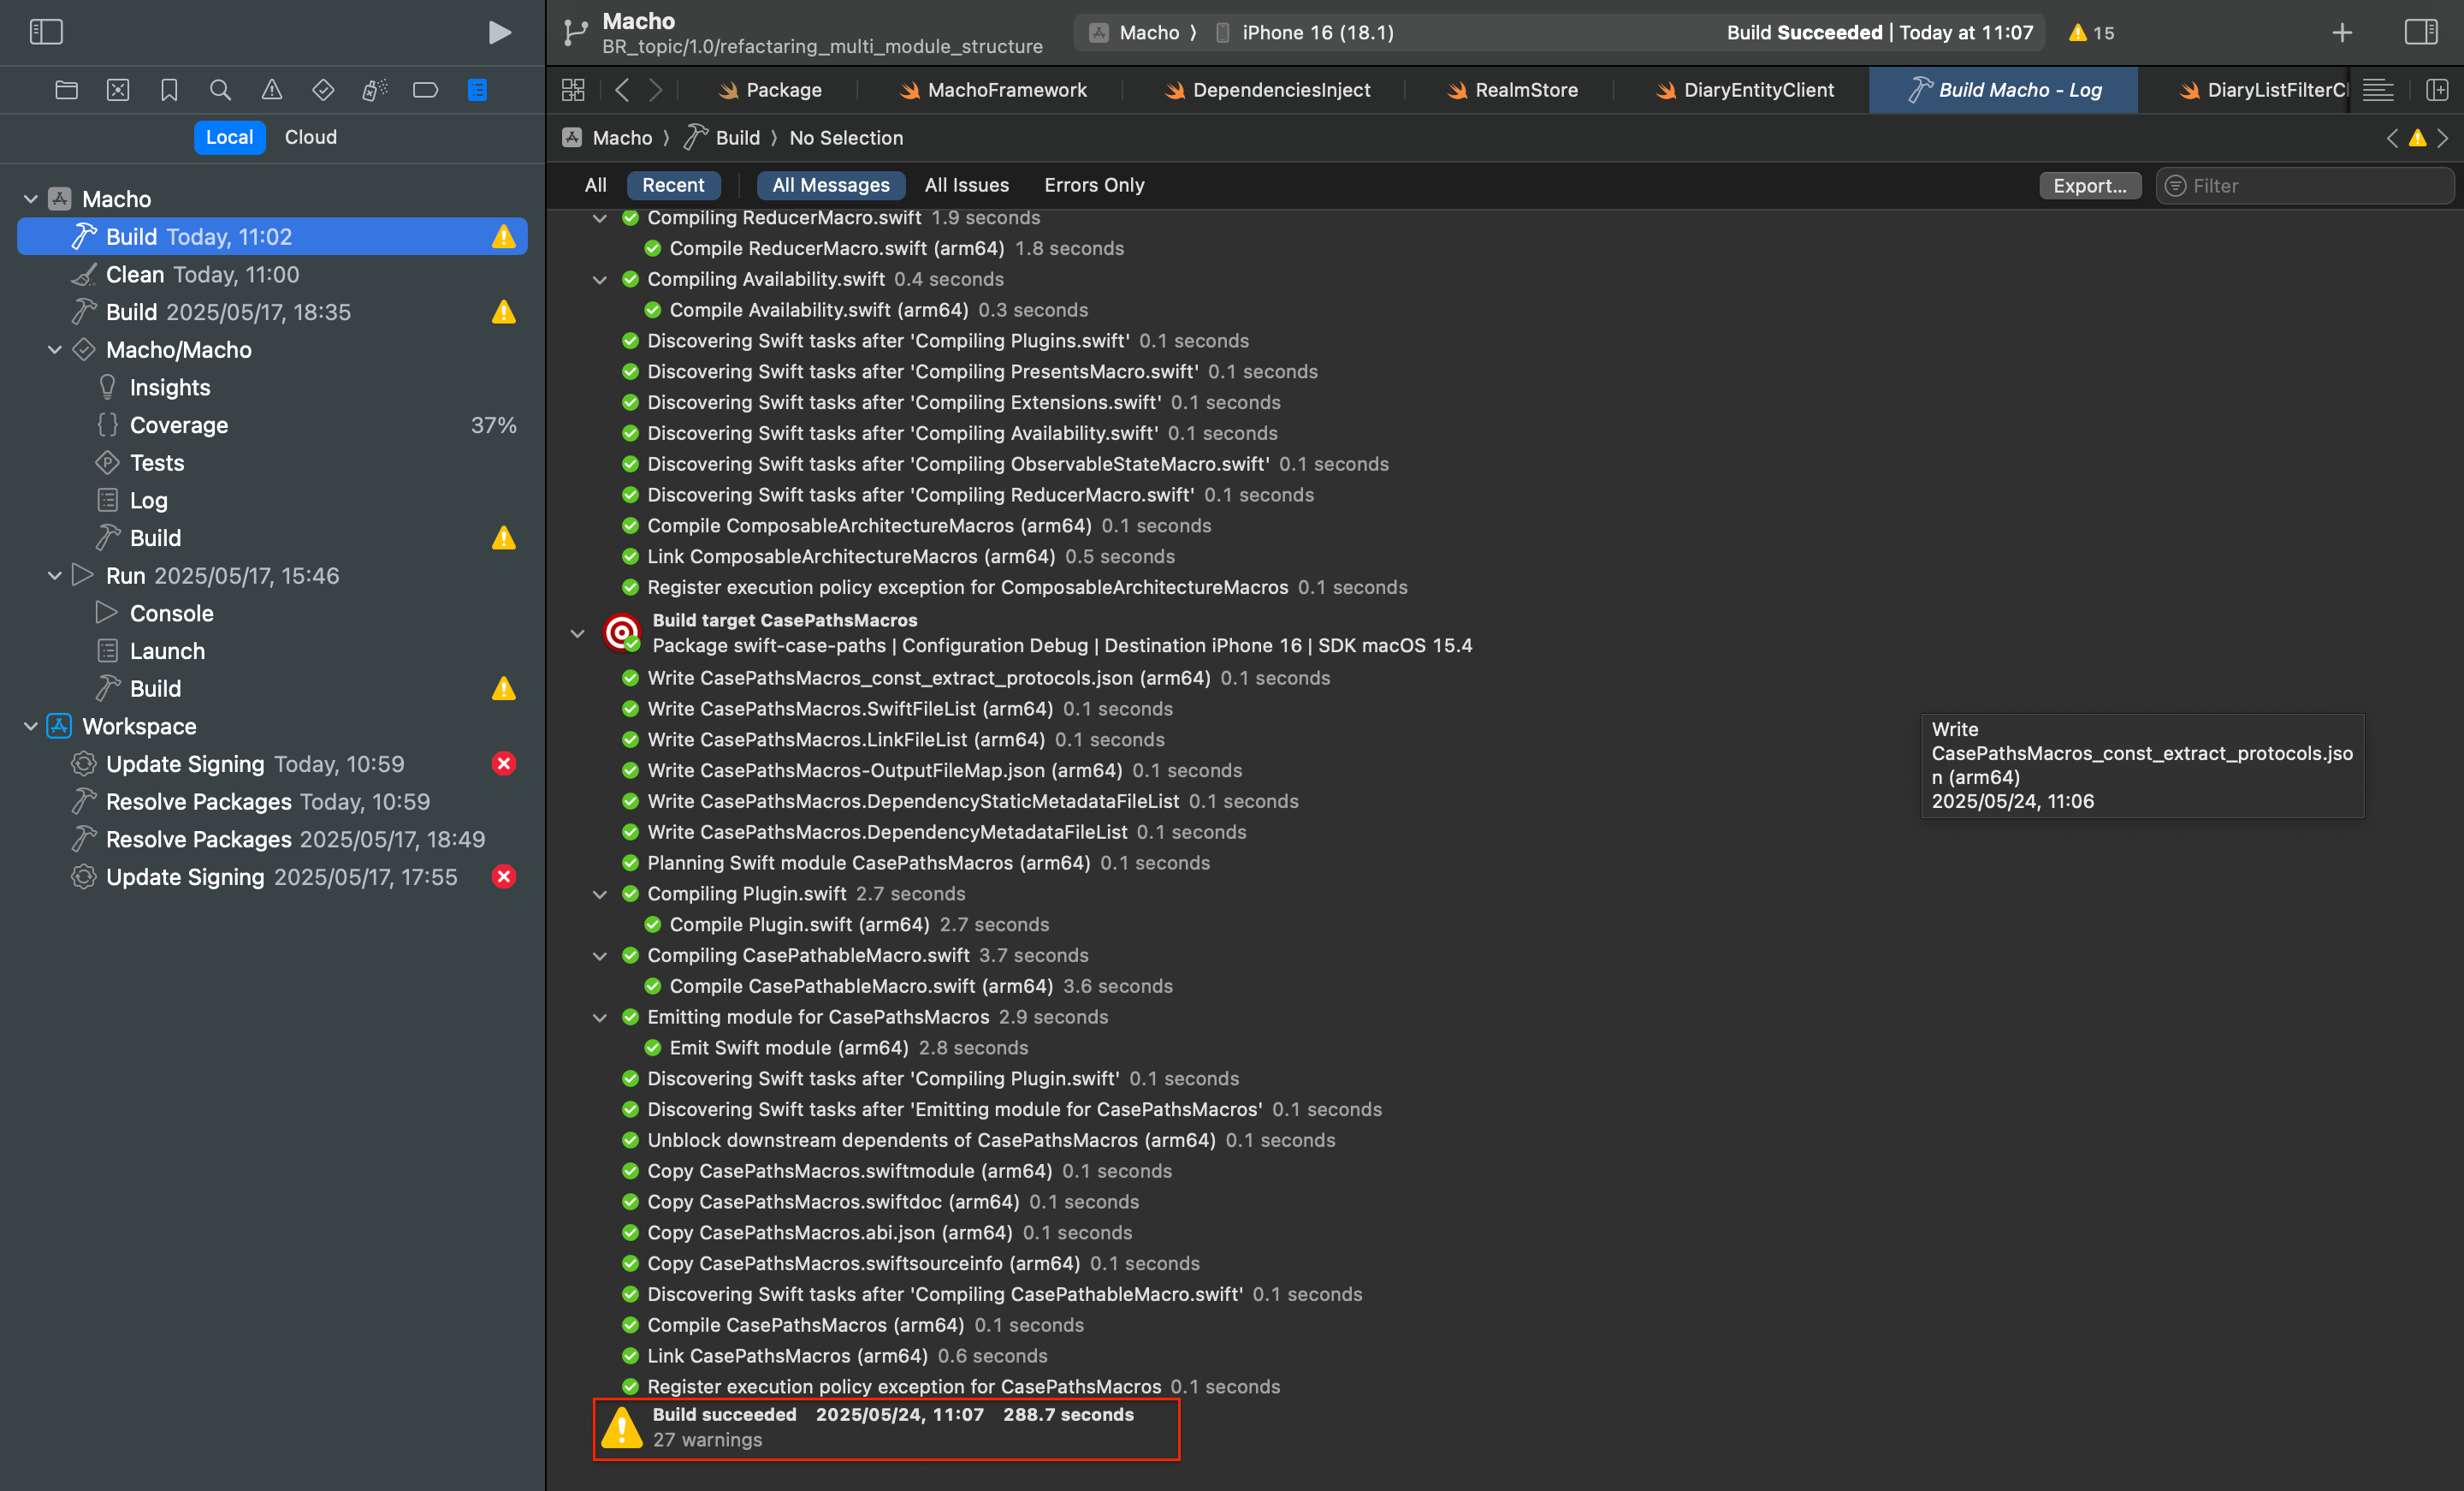The width and height of the screenshot is (2464, 1491).
Task: Open the Issue navigator warning icon
Action: click(272, 90)
